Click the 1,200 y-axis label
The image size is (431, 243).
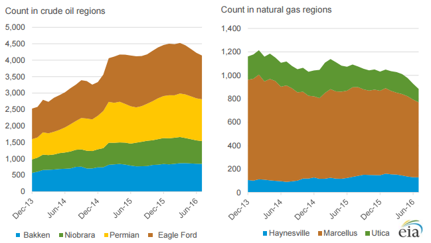pyautogui.click(x=231, y=52)
